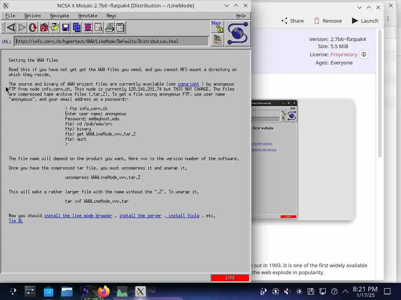
Task: Open System Settings from the taskbar
Action: pos(30,291)
